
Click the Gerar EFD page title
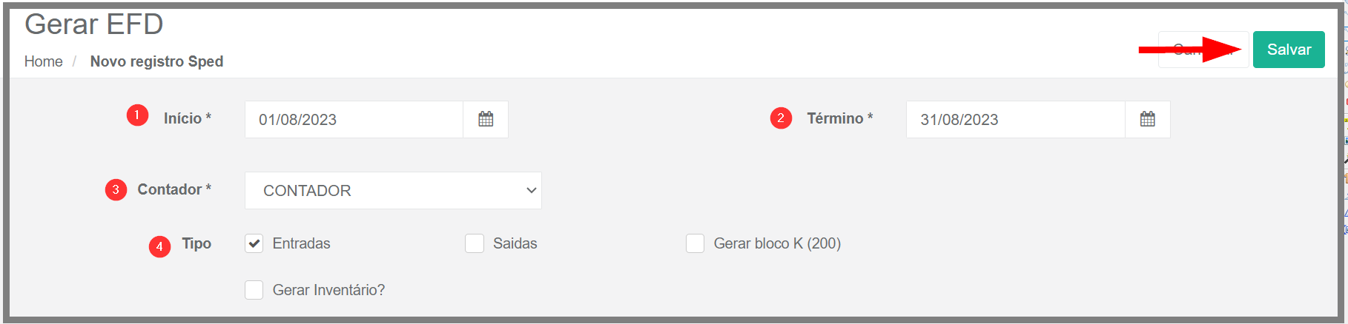pos(94,24)
